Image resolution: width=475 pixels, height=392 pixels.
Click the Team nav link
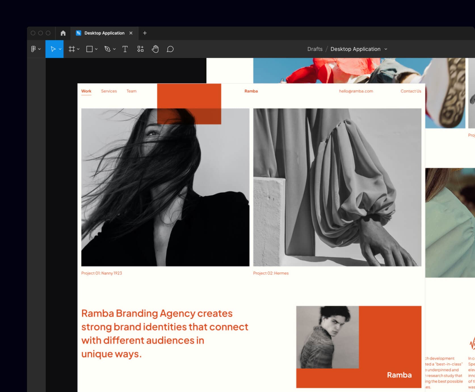pyautogui.click(x=131, y=91)
